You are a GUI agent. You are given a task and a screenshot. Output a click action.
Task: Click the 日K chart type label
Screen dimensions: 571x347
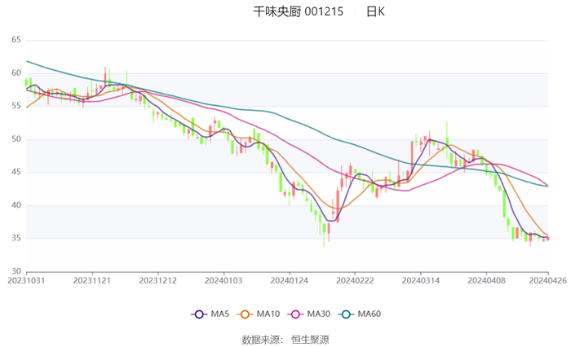(x=375, y=12)
